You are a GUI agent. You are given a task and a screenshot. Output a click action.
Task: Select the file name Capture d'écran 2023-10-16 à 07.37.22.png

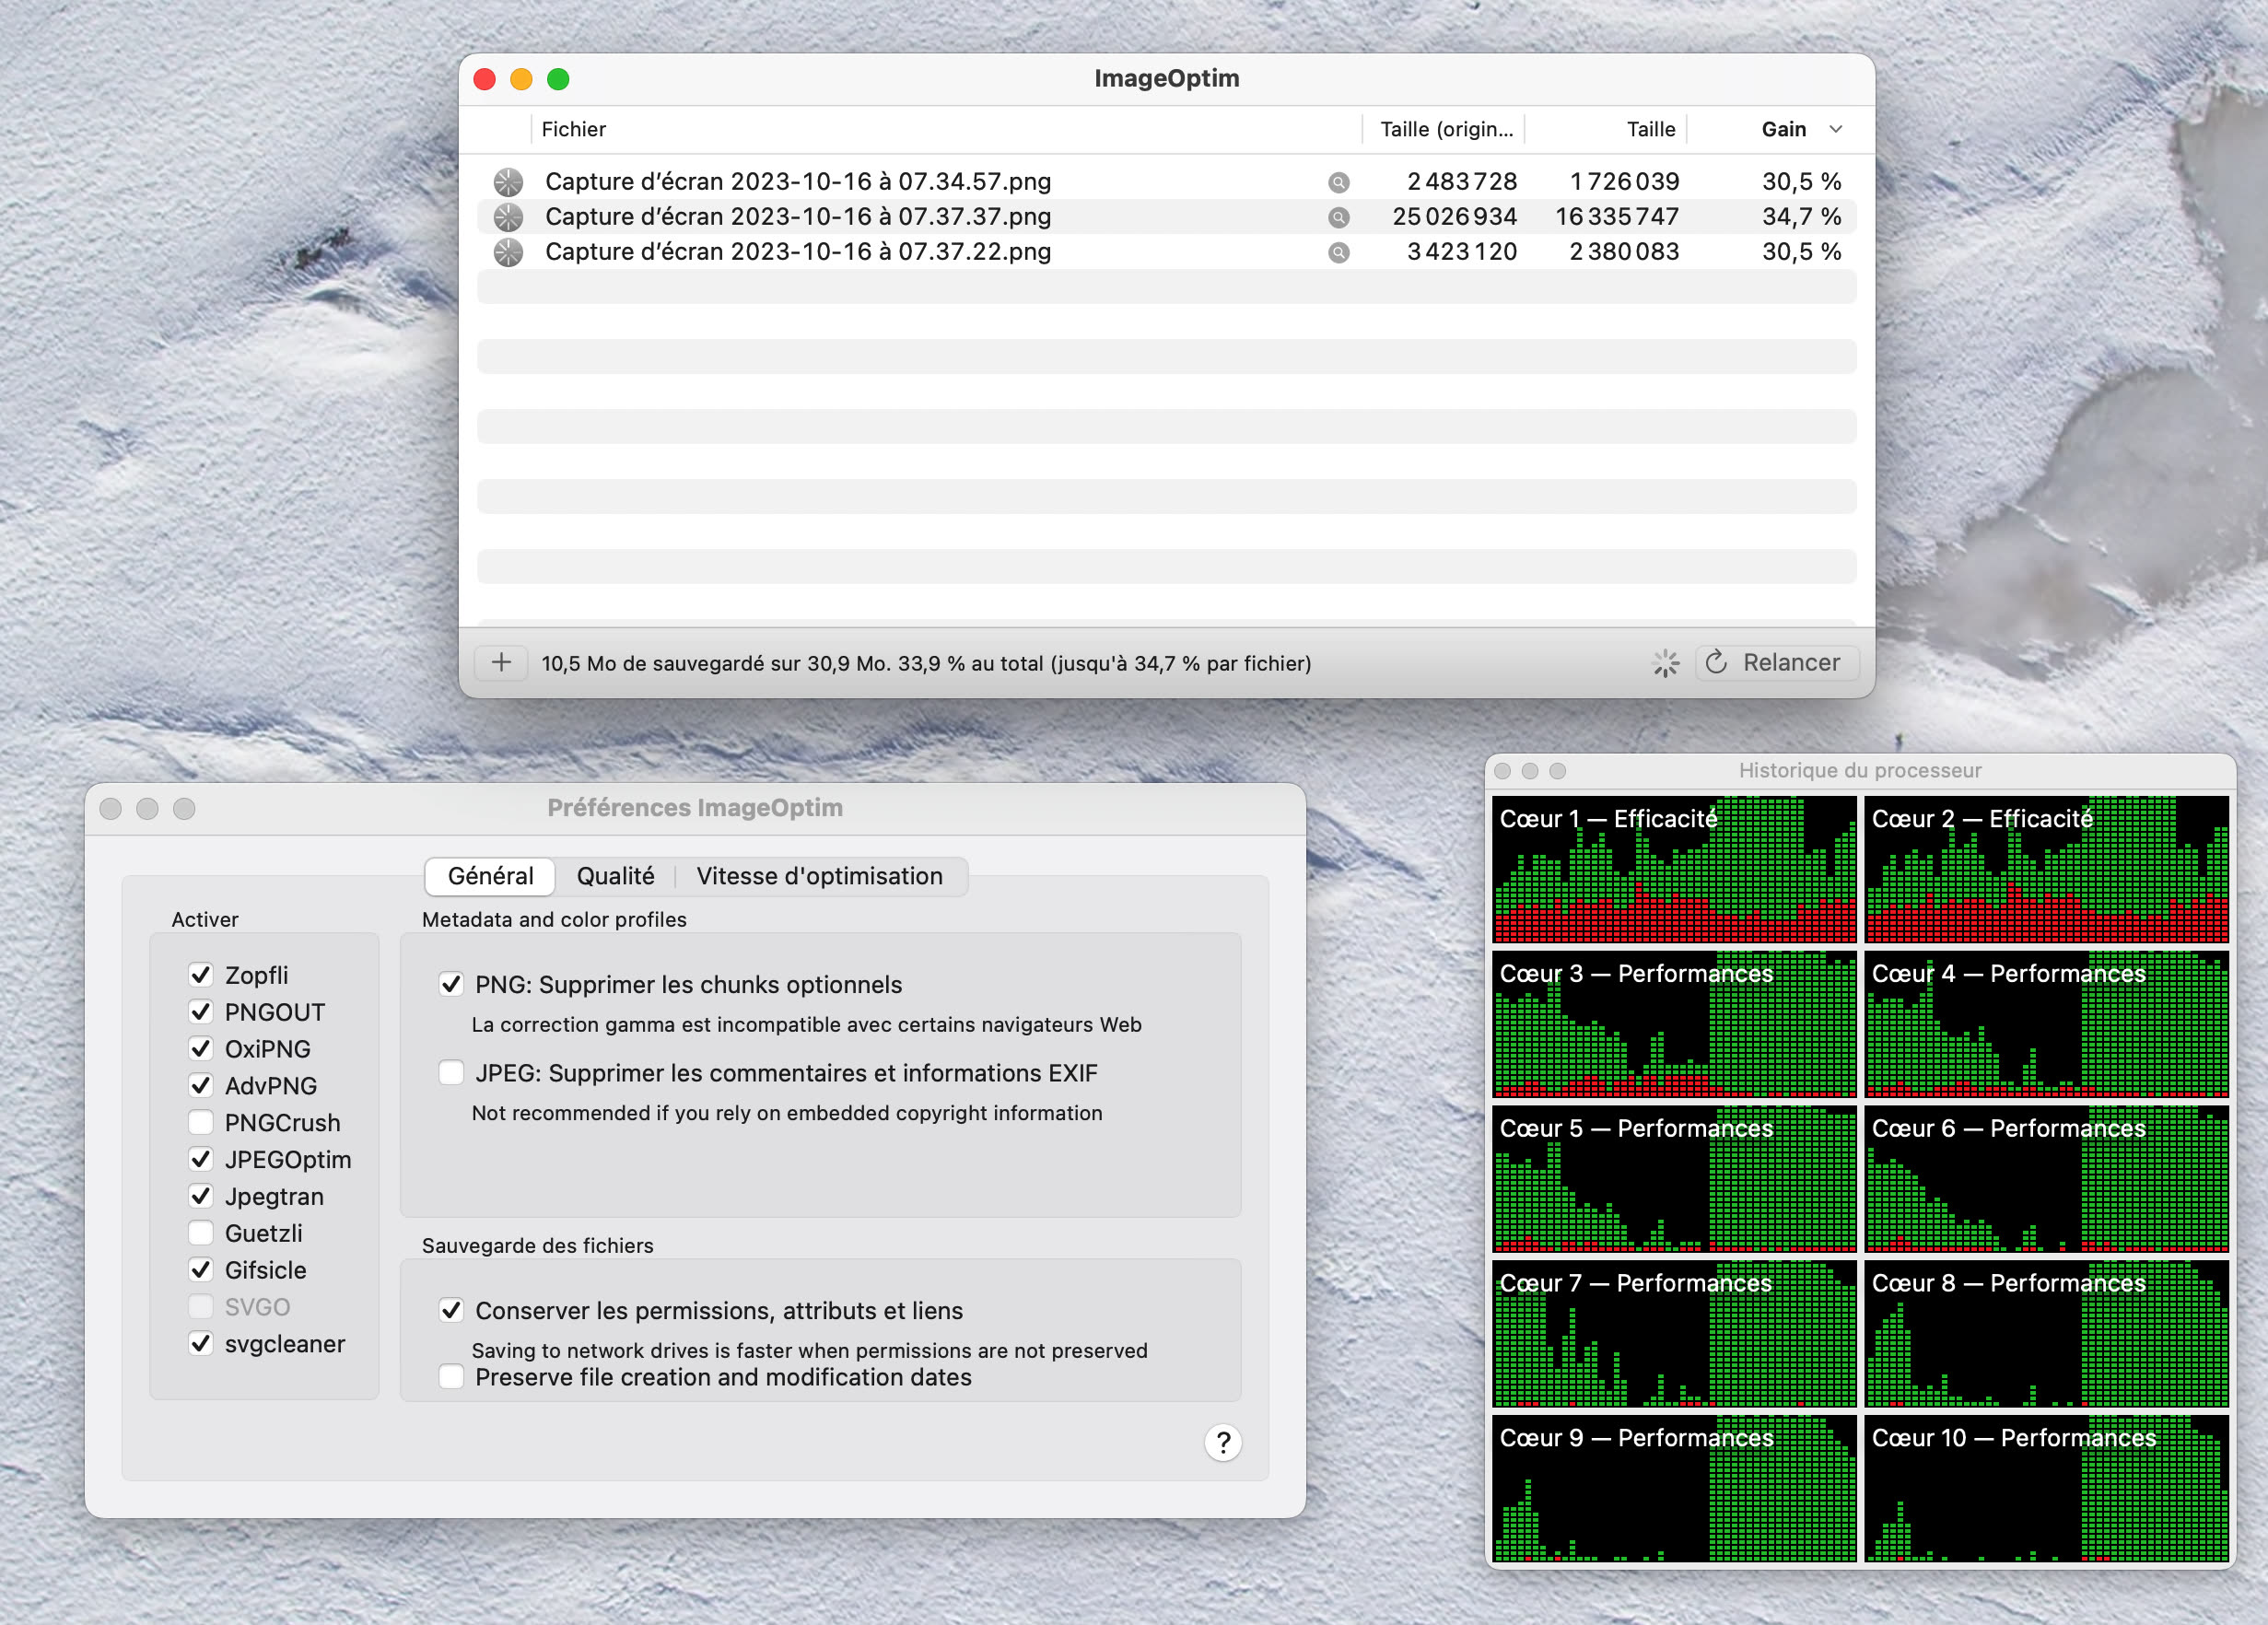798,252
